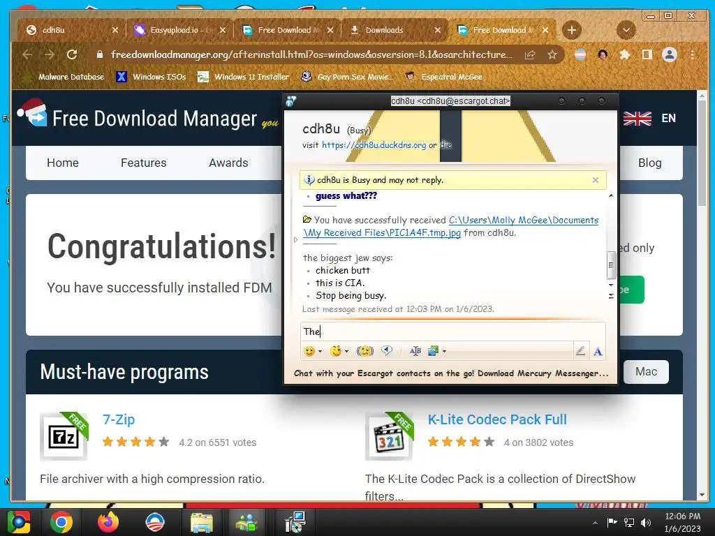
Task: Open the K-Lite Codec Pack Full link
Action: tap(497, 419)
